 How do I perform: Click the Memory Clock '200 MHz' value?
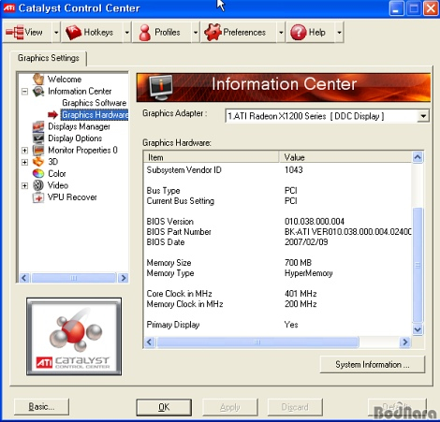click(x=301, y=304)
